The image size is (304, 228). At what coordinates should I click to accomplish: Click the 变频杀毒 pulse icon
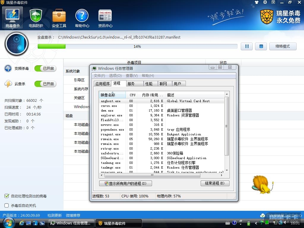[x=8, y=69]
